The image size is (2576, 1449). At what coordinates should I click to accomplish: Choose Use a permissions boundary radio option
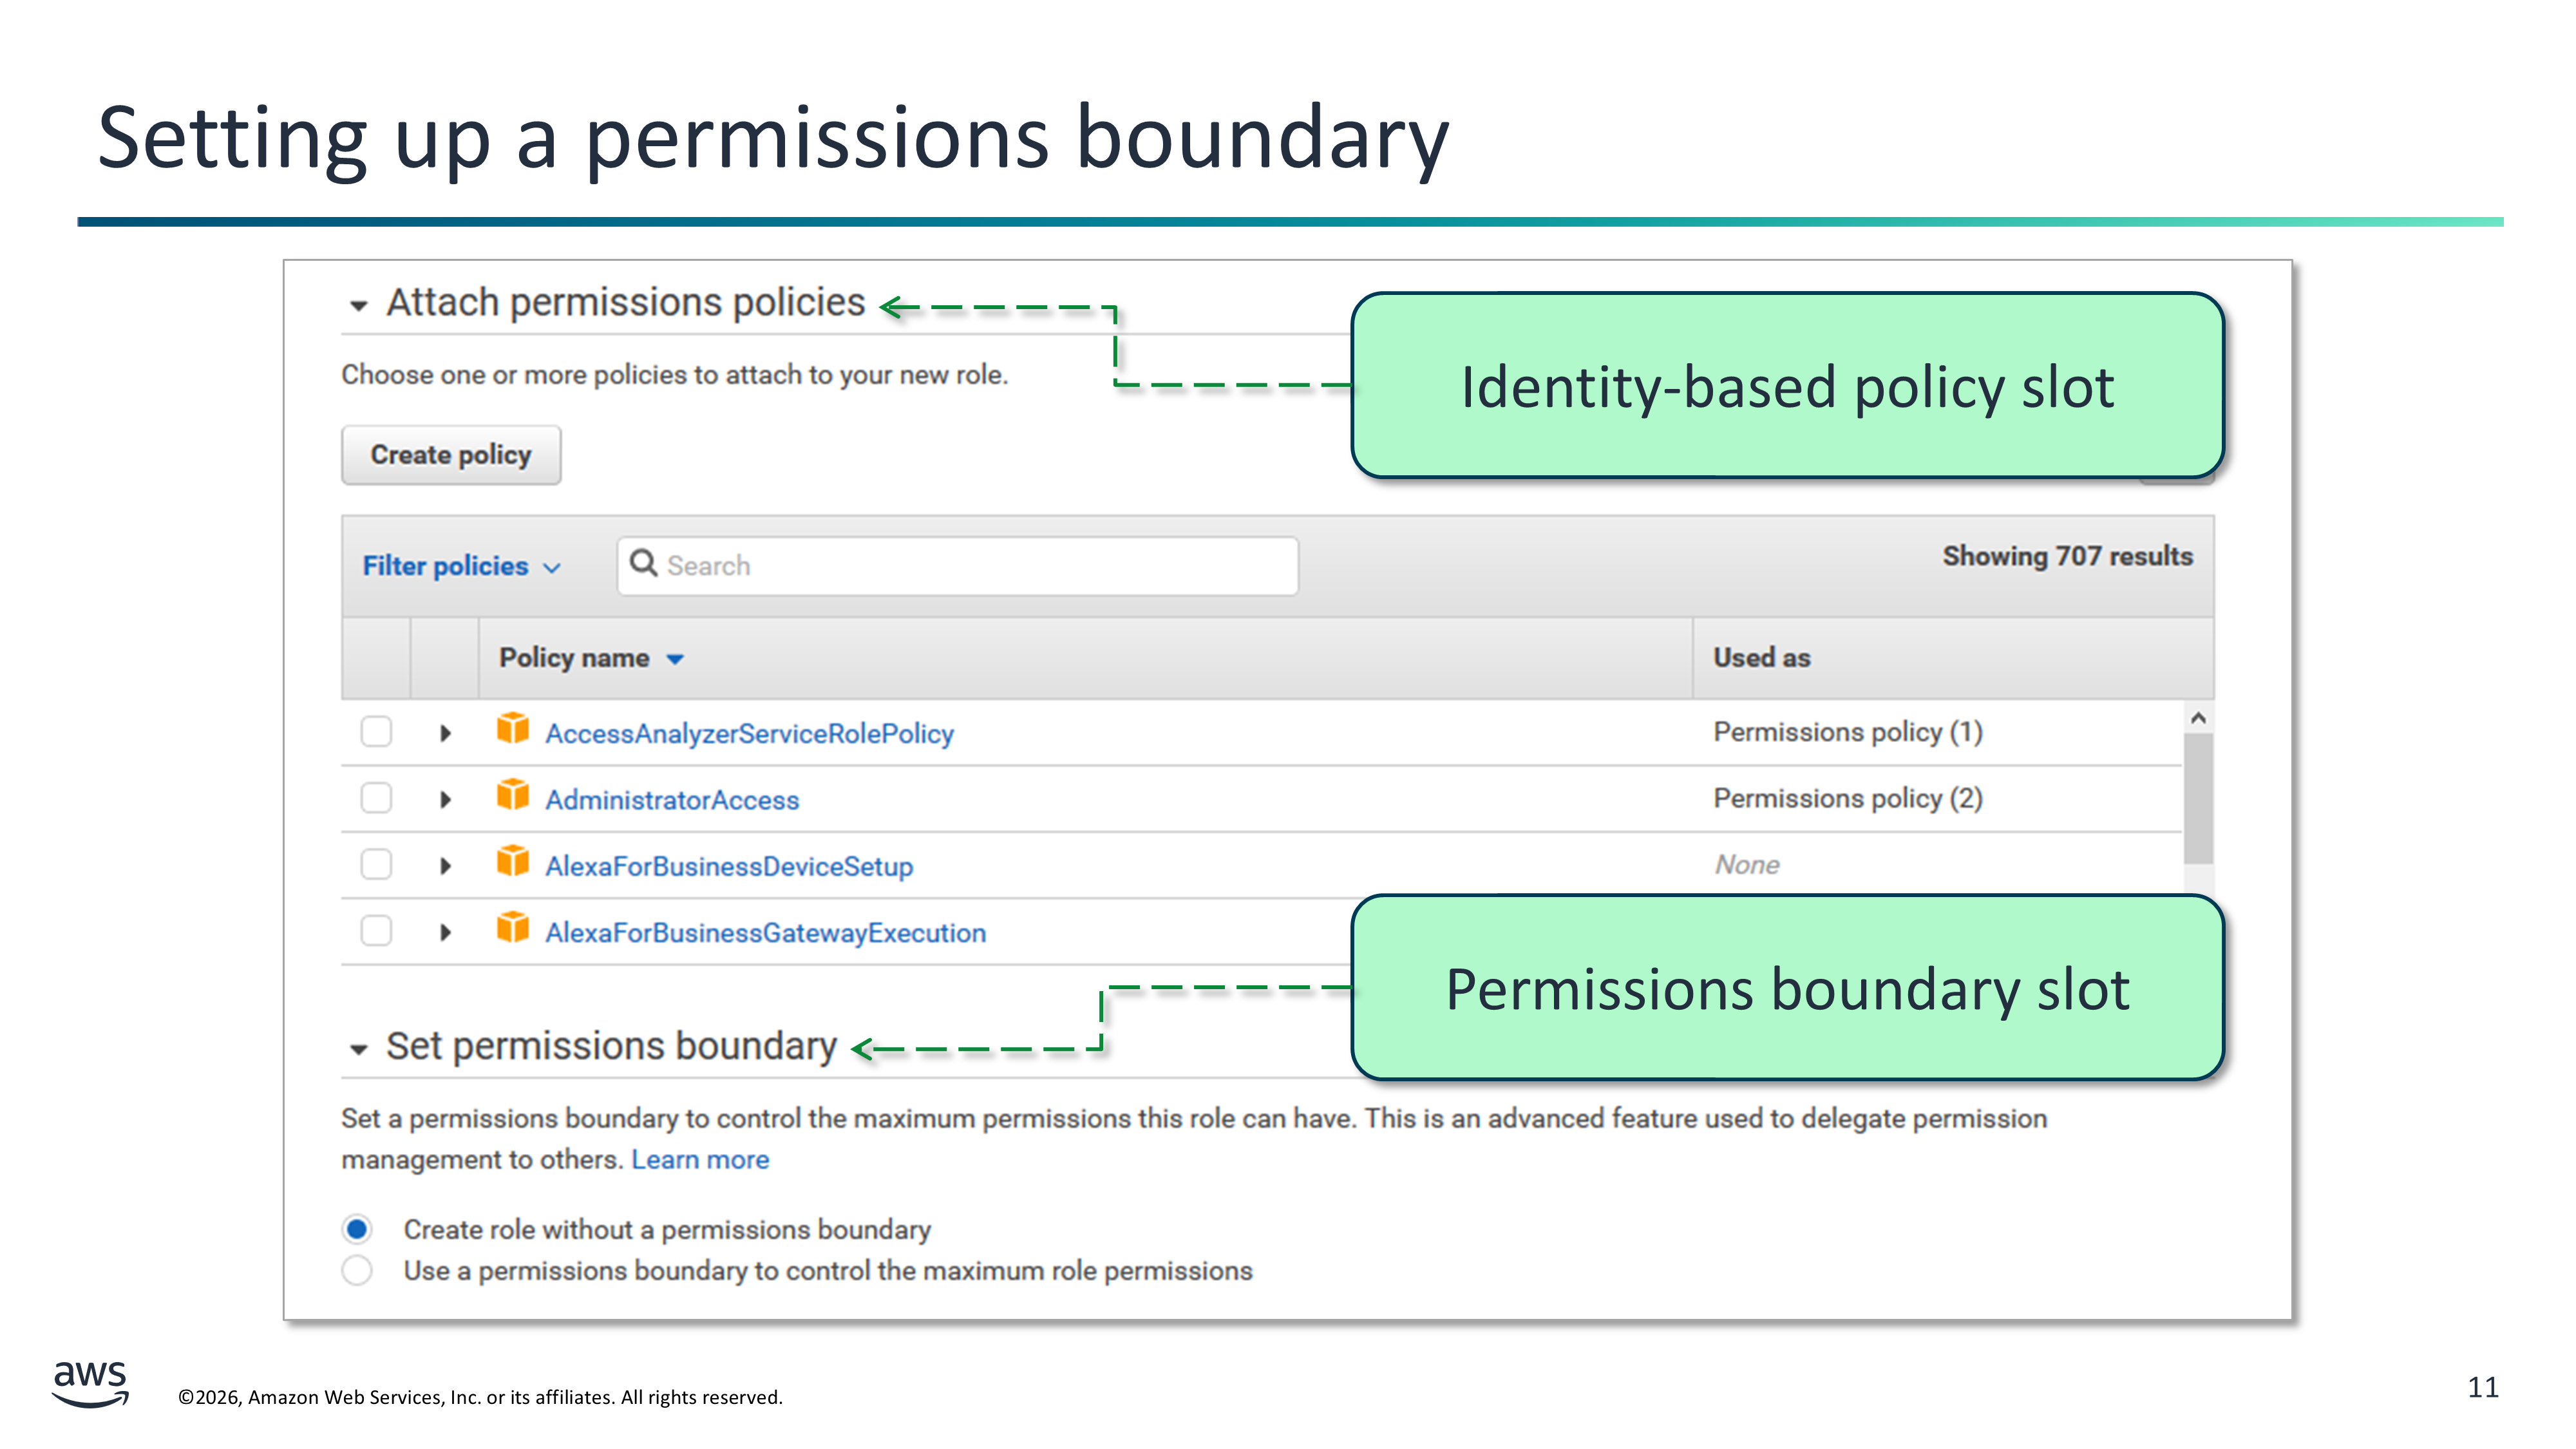pyautogui.click(x=357, y=1271)
